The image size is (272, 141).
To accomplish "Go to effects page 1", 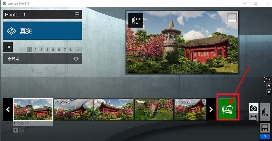I will click(30, 50).
